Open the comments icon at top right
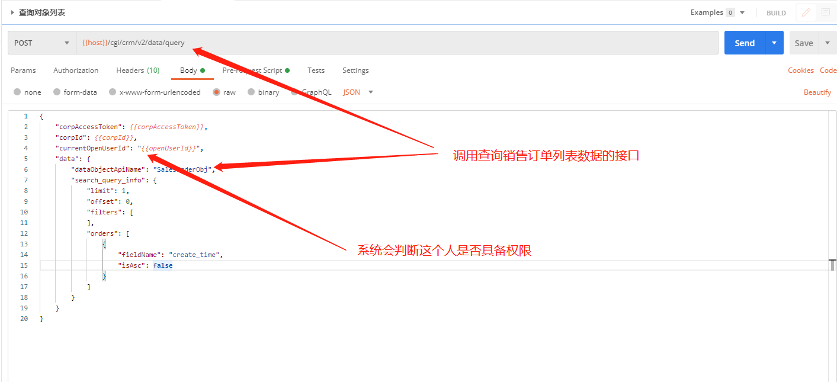 (825, 12)
